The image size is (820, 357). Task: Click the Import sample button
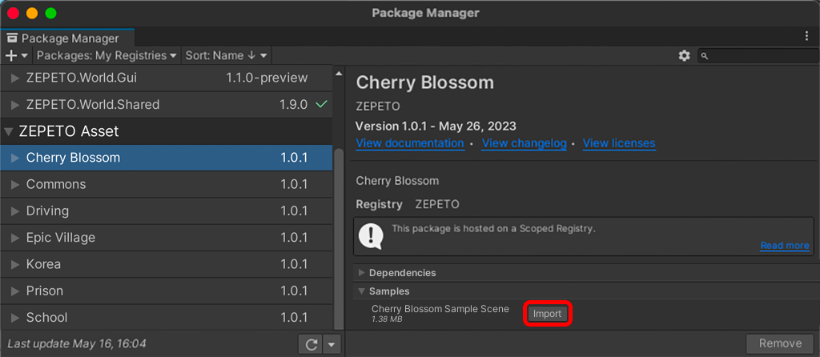click(x=547, y=314)
